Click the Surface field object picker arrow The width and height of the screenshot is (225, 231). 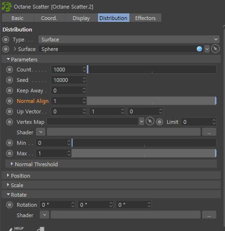(x=215, y=49)
